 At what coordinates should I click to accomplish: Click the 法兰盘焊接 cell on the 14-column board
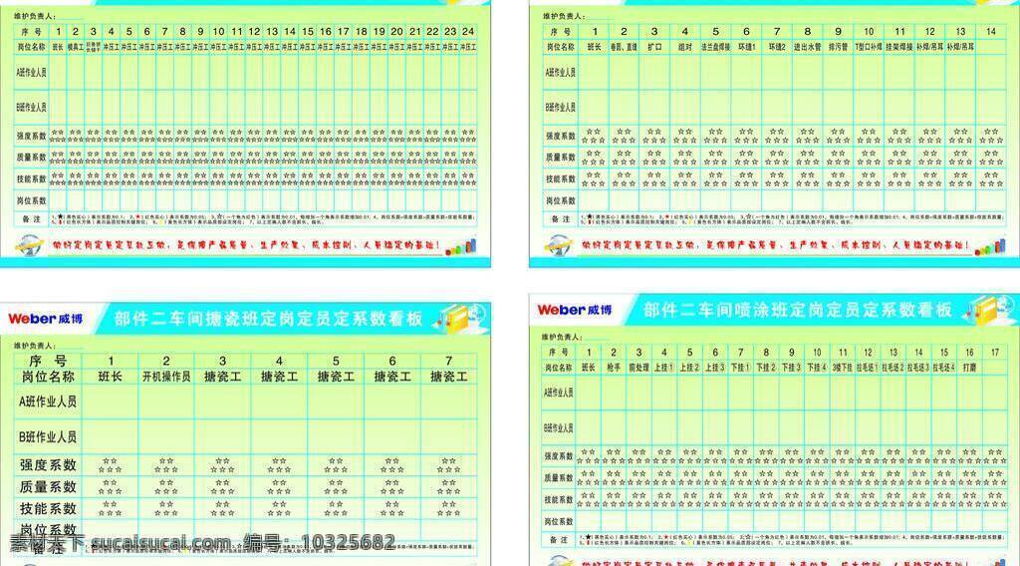715,48
